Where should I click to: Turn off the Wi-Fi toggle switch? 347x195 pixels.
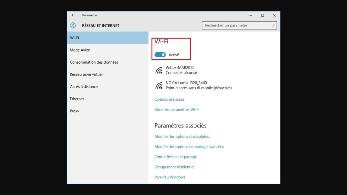(x=160, y=55)
